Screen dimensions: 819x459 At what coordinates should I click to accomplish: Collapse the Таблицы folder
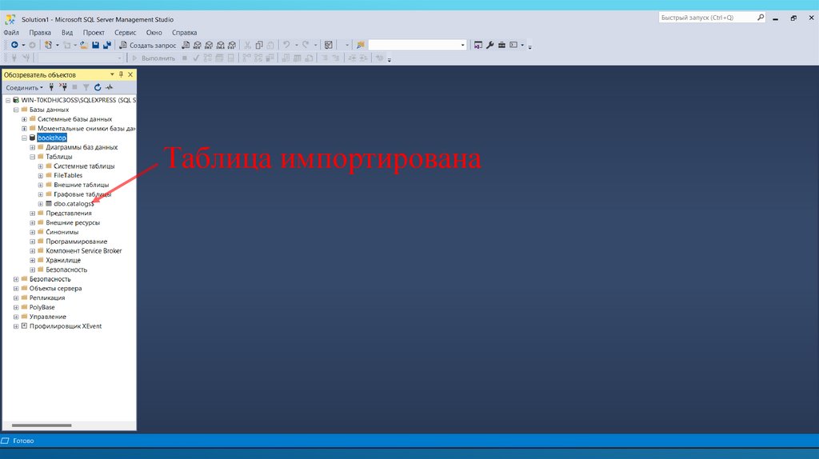(32, 157)
